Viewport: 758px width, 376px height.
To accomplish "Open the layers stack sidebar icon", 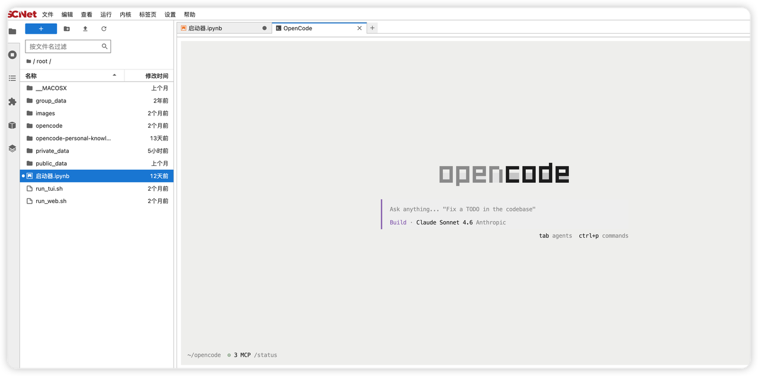I will 12,149.
